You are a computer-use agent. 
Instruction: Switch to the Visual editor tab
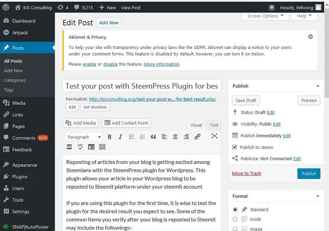pyautogui.click(x=196, y=125)
